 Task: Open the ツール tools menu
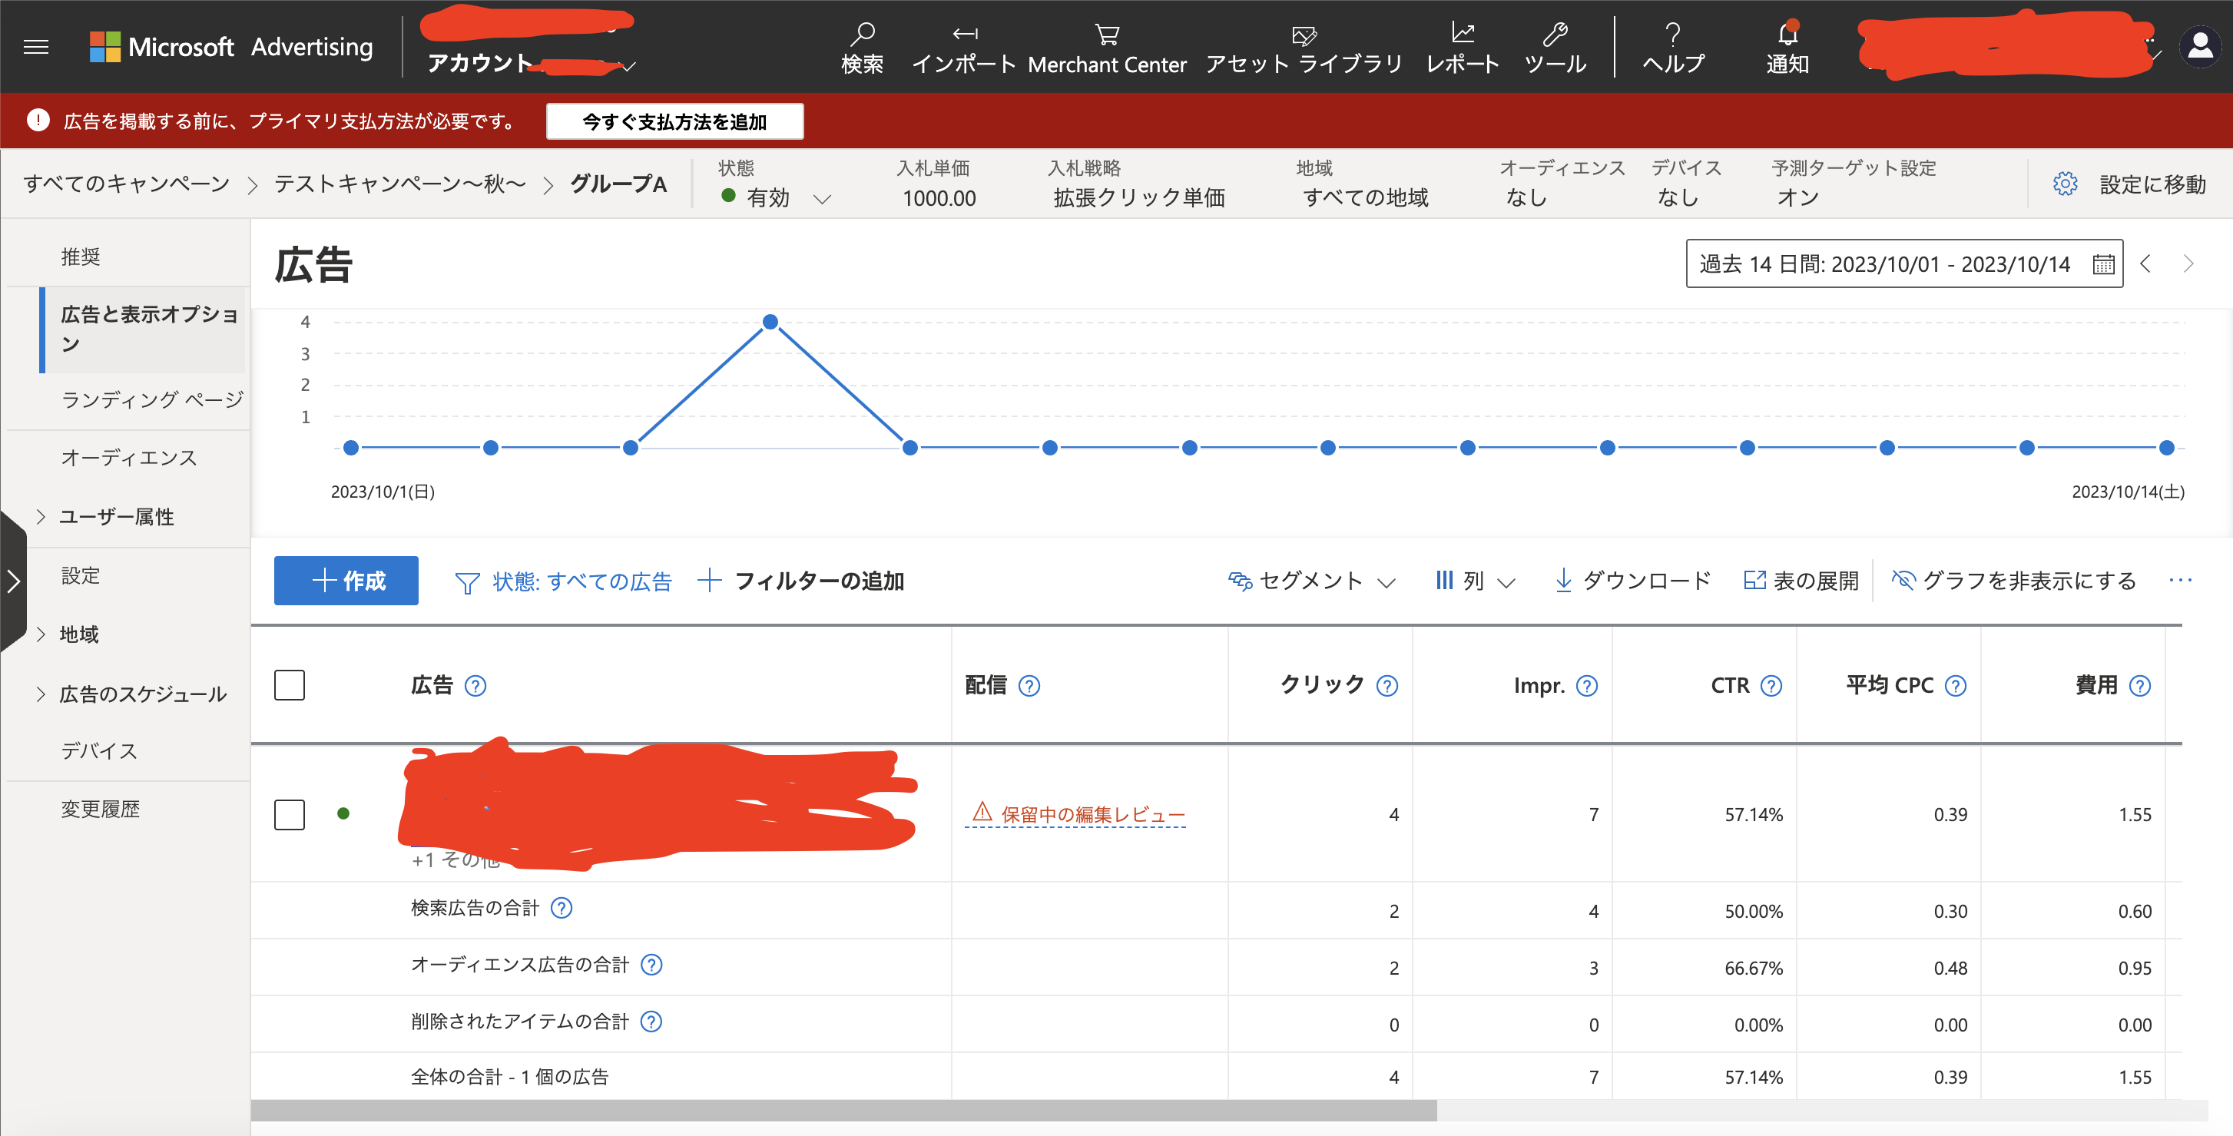pyautogui.click(x=1555, y=48)
